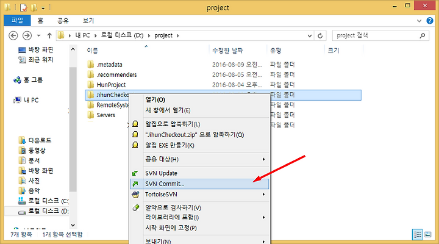Screen dimensions: 439x244
Task: Switch to the 공유 ribbon tab
Action: coord(63,21)
